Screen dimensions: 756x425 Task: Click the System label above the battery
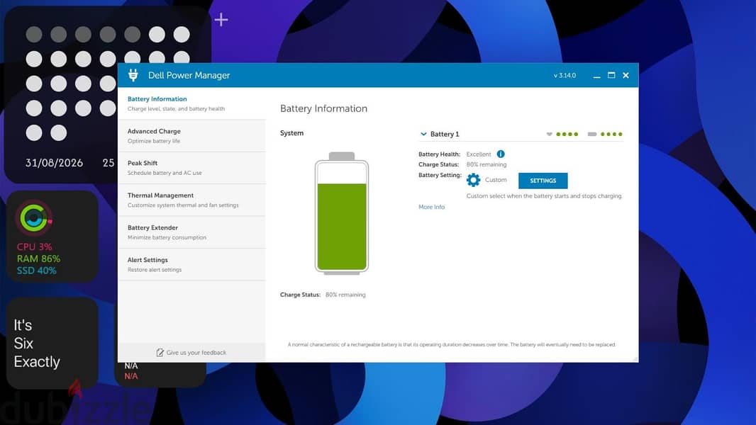pos(291,133)
